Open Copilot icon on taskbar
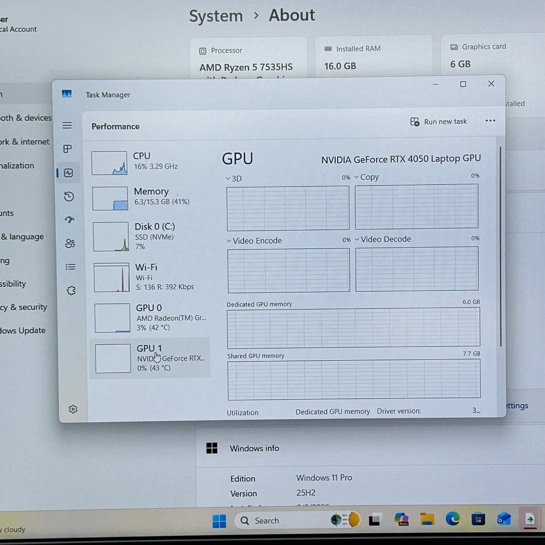 coord(401,519)
